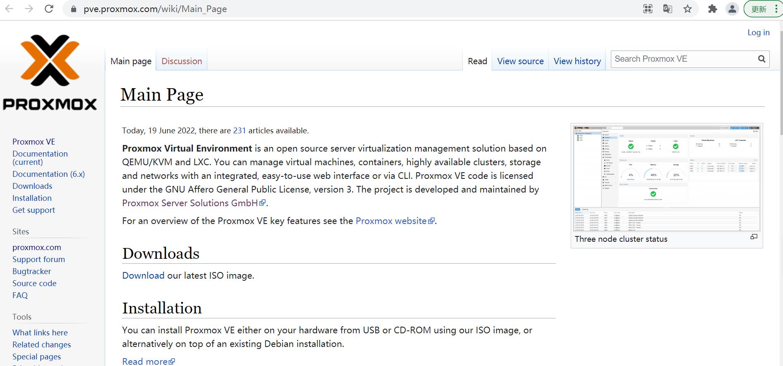Open Proxmox Server Solutions GmbH link
Screen dimensions: 783x366
pos(194,203)
